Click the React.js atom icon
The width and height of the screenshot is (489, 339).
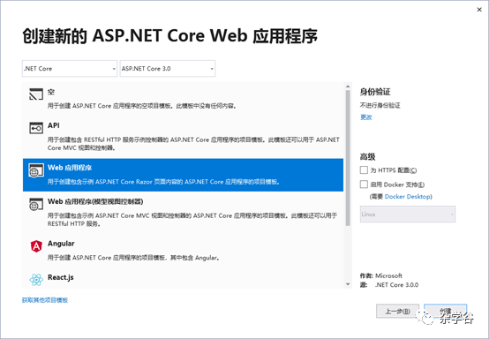36,280
